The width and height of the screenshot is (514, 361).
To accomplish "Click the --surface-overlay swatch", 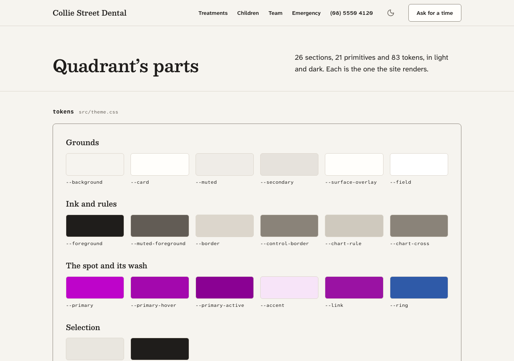I will point(354,164).
